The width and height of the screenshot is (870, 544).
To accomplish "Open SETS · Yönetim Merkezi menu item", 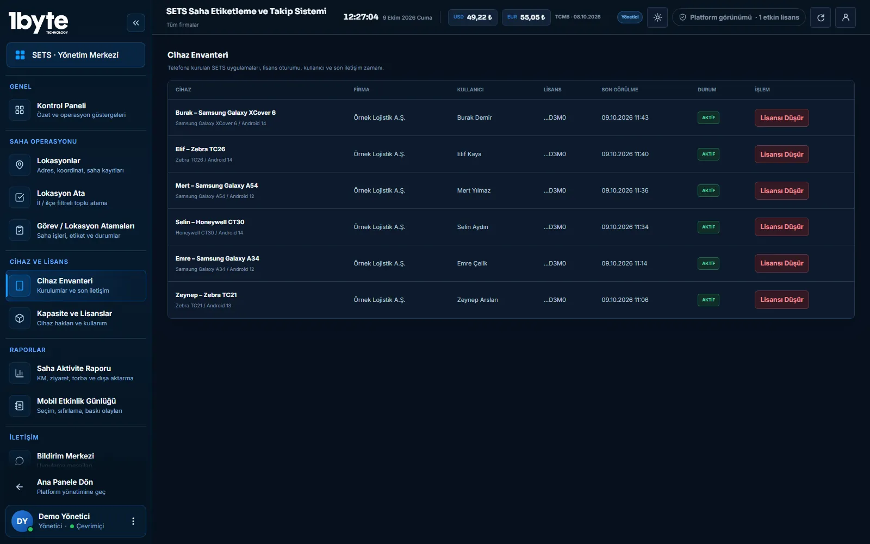I will click(76, 55).
